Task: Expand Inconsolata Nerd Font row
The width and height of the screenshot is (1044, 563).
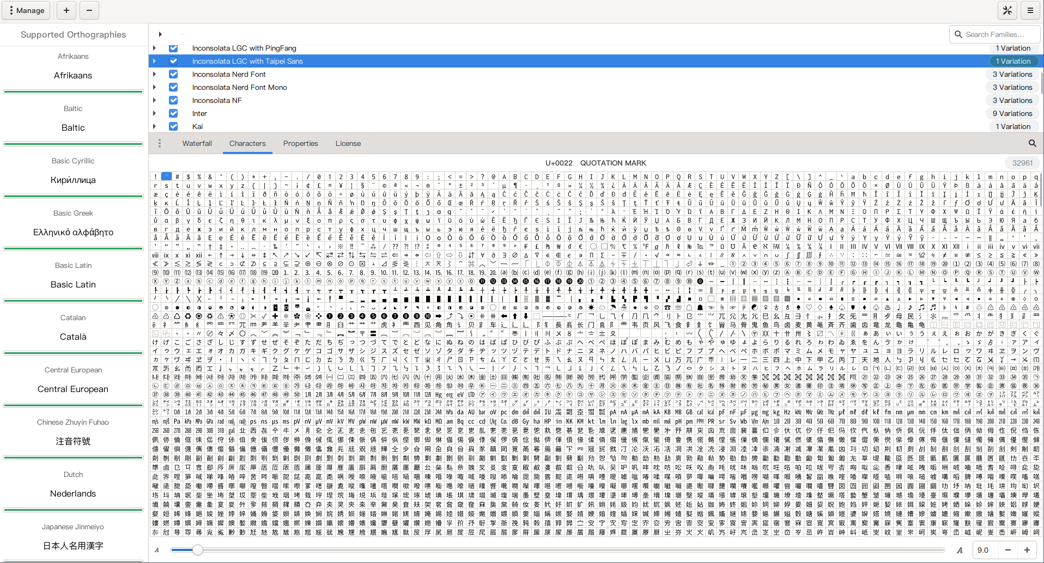Action: (x=155, y=74)
